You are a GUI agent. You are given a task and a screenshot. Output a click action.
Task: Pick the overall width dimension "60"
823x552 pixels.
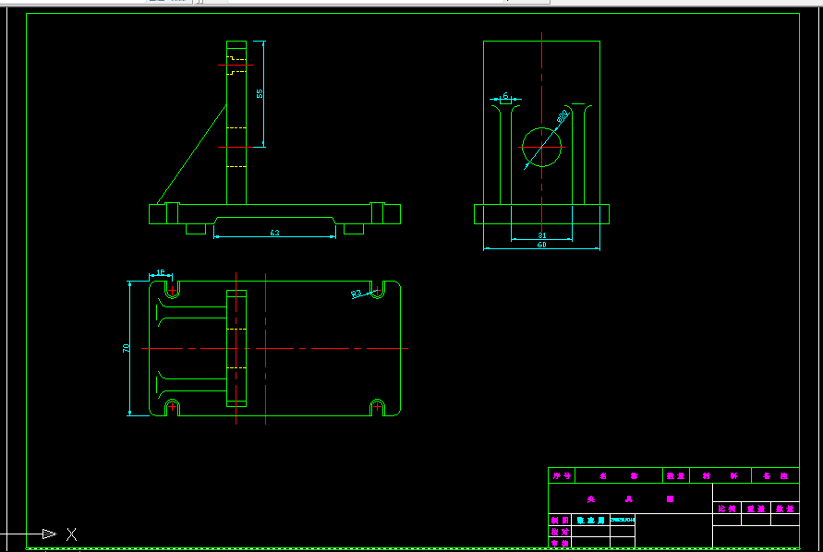tap(541, 245)
